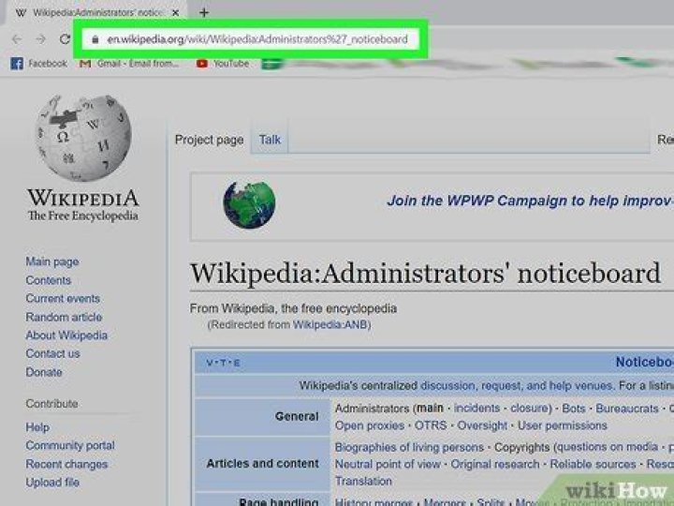
Task: Open the YouTube bookmark
Action: coord(223,64)
